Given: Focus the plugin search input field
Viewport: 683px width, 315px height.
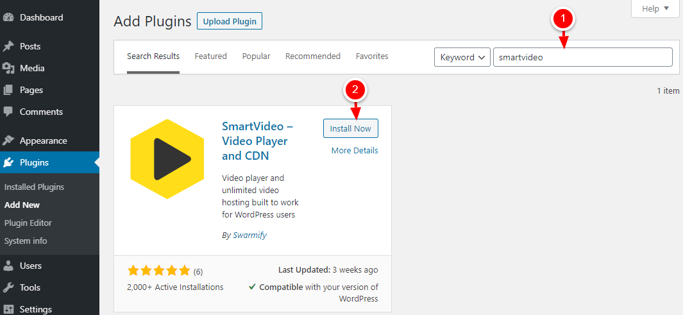Looking at the screenshot, I should (x=583, y=57).
